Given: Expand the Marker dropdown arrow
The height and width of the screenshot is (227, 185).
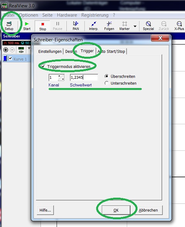Looking at the screenshot, I should pyautogui.click(x=135, y=26).
